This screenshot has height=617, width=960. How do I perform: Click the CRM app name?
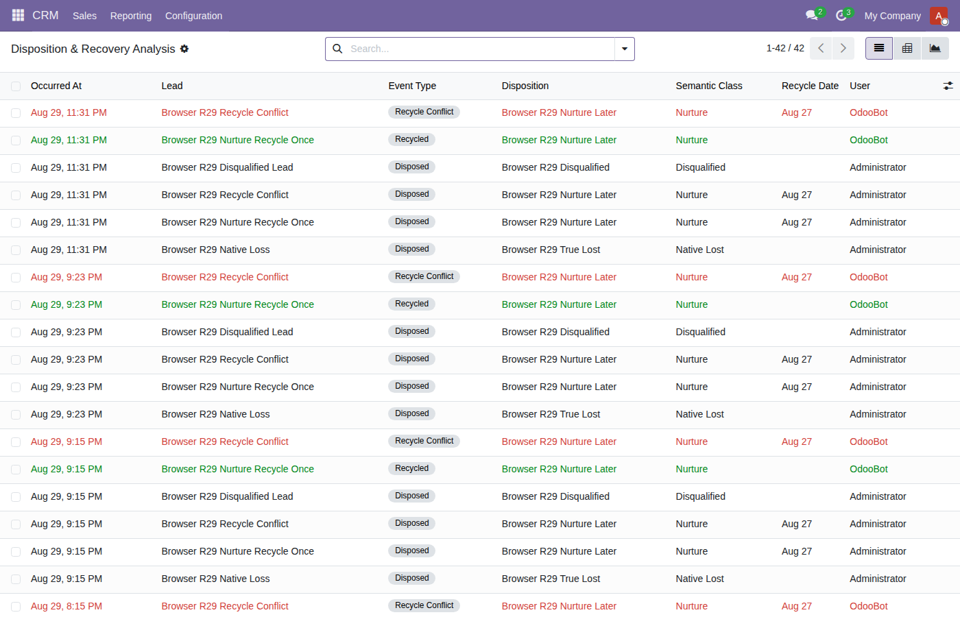click(x=45, y=15)
